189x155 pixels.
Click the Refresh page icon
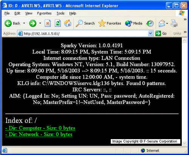pos(58,23)
